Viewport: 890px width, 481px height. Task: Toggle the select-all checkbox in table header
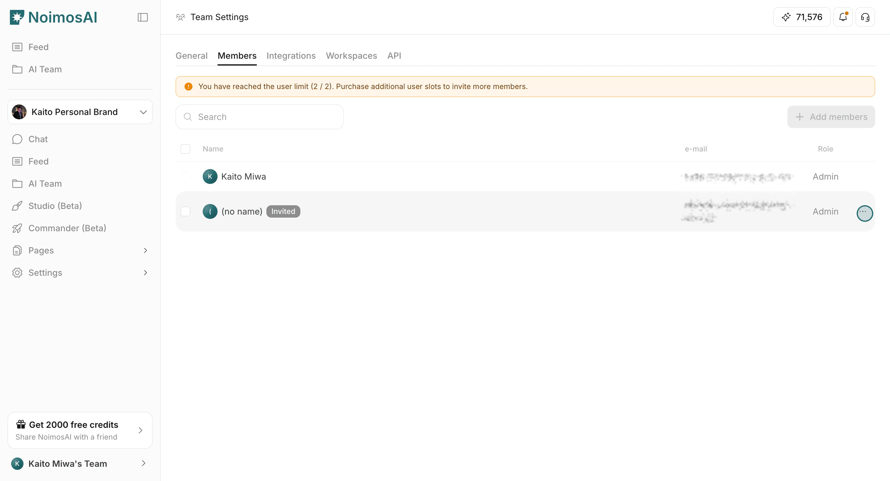tap(185, 149)
